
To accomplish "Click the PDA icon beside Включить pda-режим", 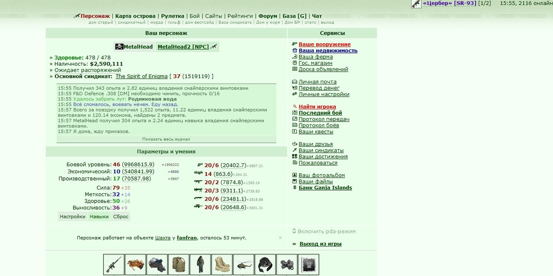I will point(294,231).
